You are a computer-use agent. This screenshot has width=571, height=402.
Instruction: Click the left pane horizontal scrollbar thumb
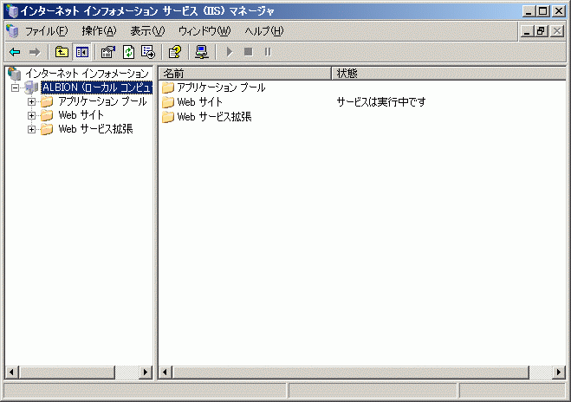point(67,373)
